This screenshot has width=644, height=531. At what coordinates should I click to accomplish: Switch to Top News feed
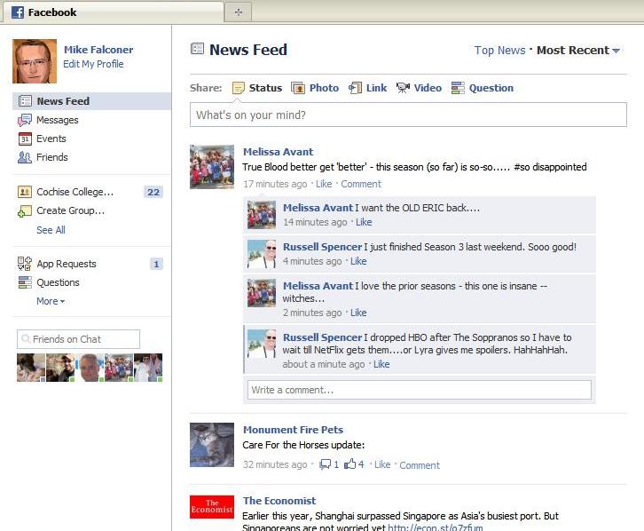coord(499,51)
